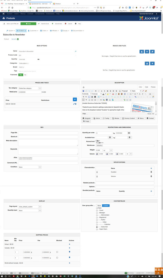Open the Joomla Users menu
The height and width of the screenshot is (278, 163).
[x=16, y=14]
